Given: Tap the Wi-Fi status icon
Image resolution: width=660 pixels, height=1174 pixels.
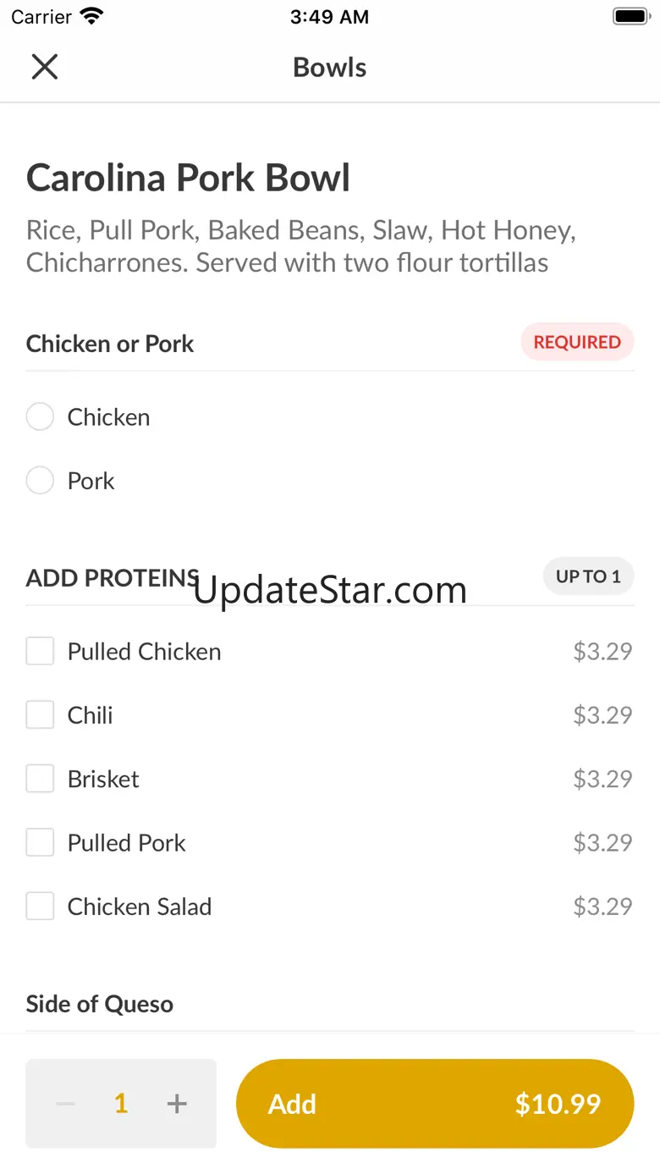Looking at the screenshot, I should pos(91,17).
